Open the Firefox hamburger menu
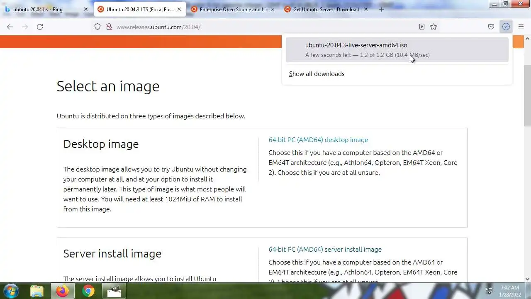The width and height of the screenshot is (531, 299). [x=521, y=27]
